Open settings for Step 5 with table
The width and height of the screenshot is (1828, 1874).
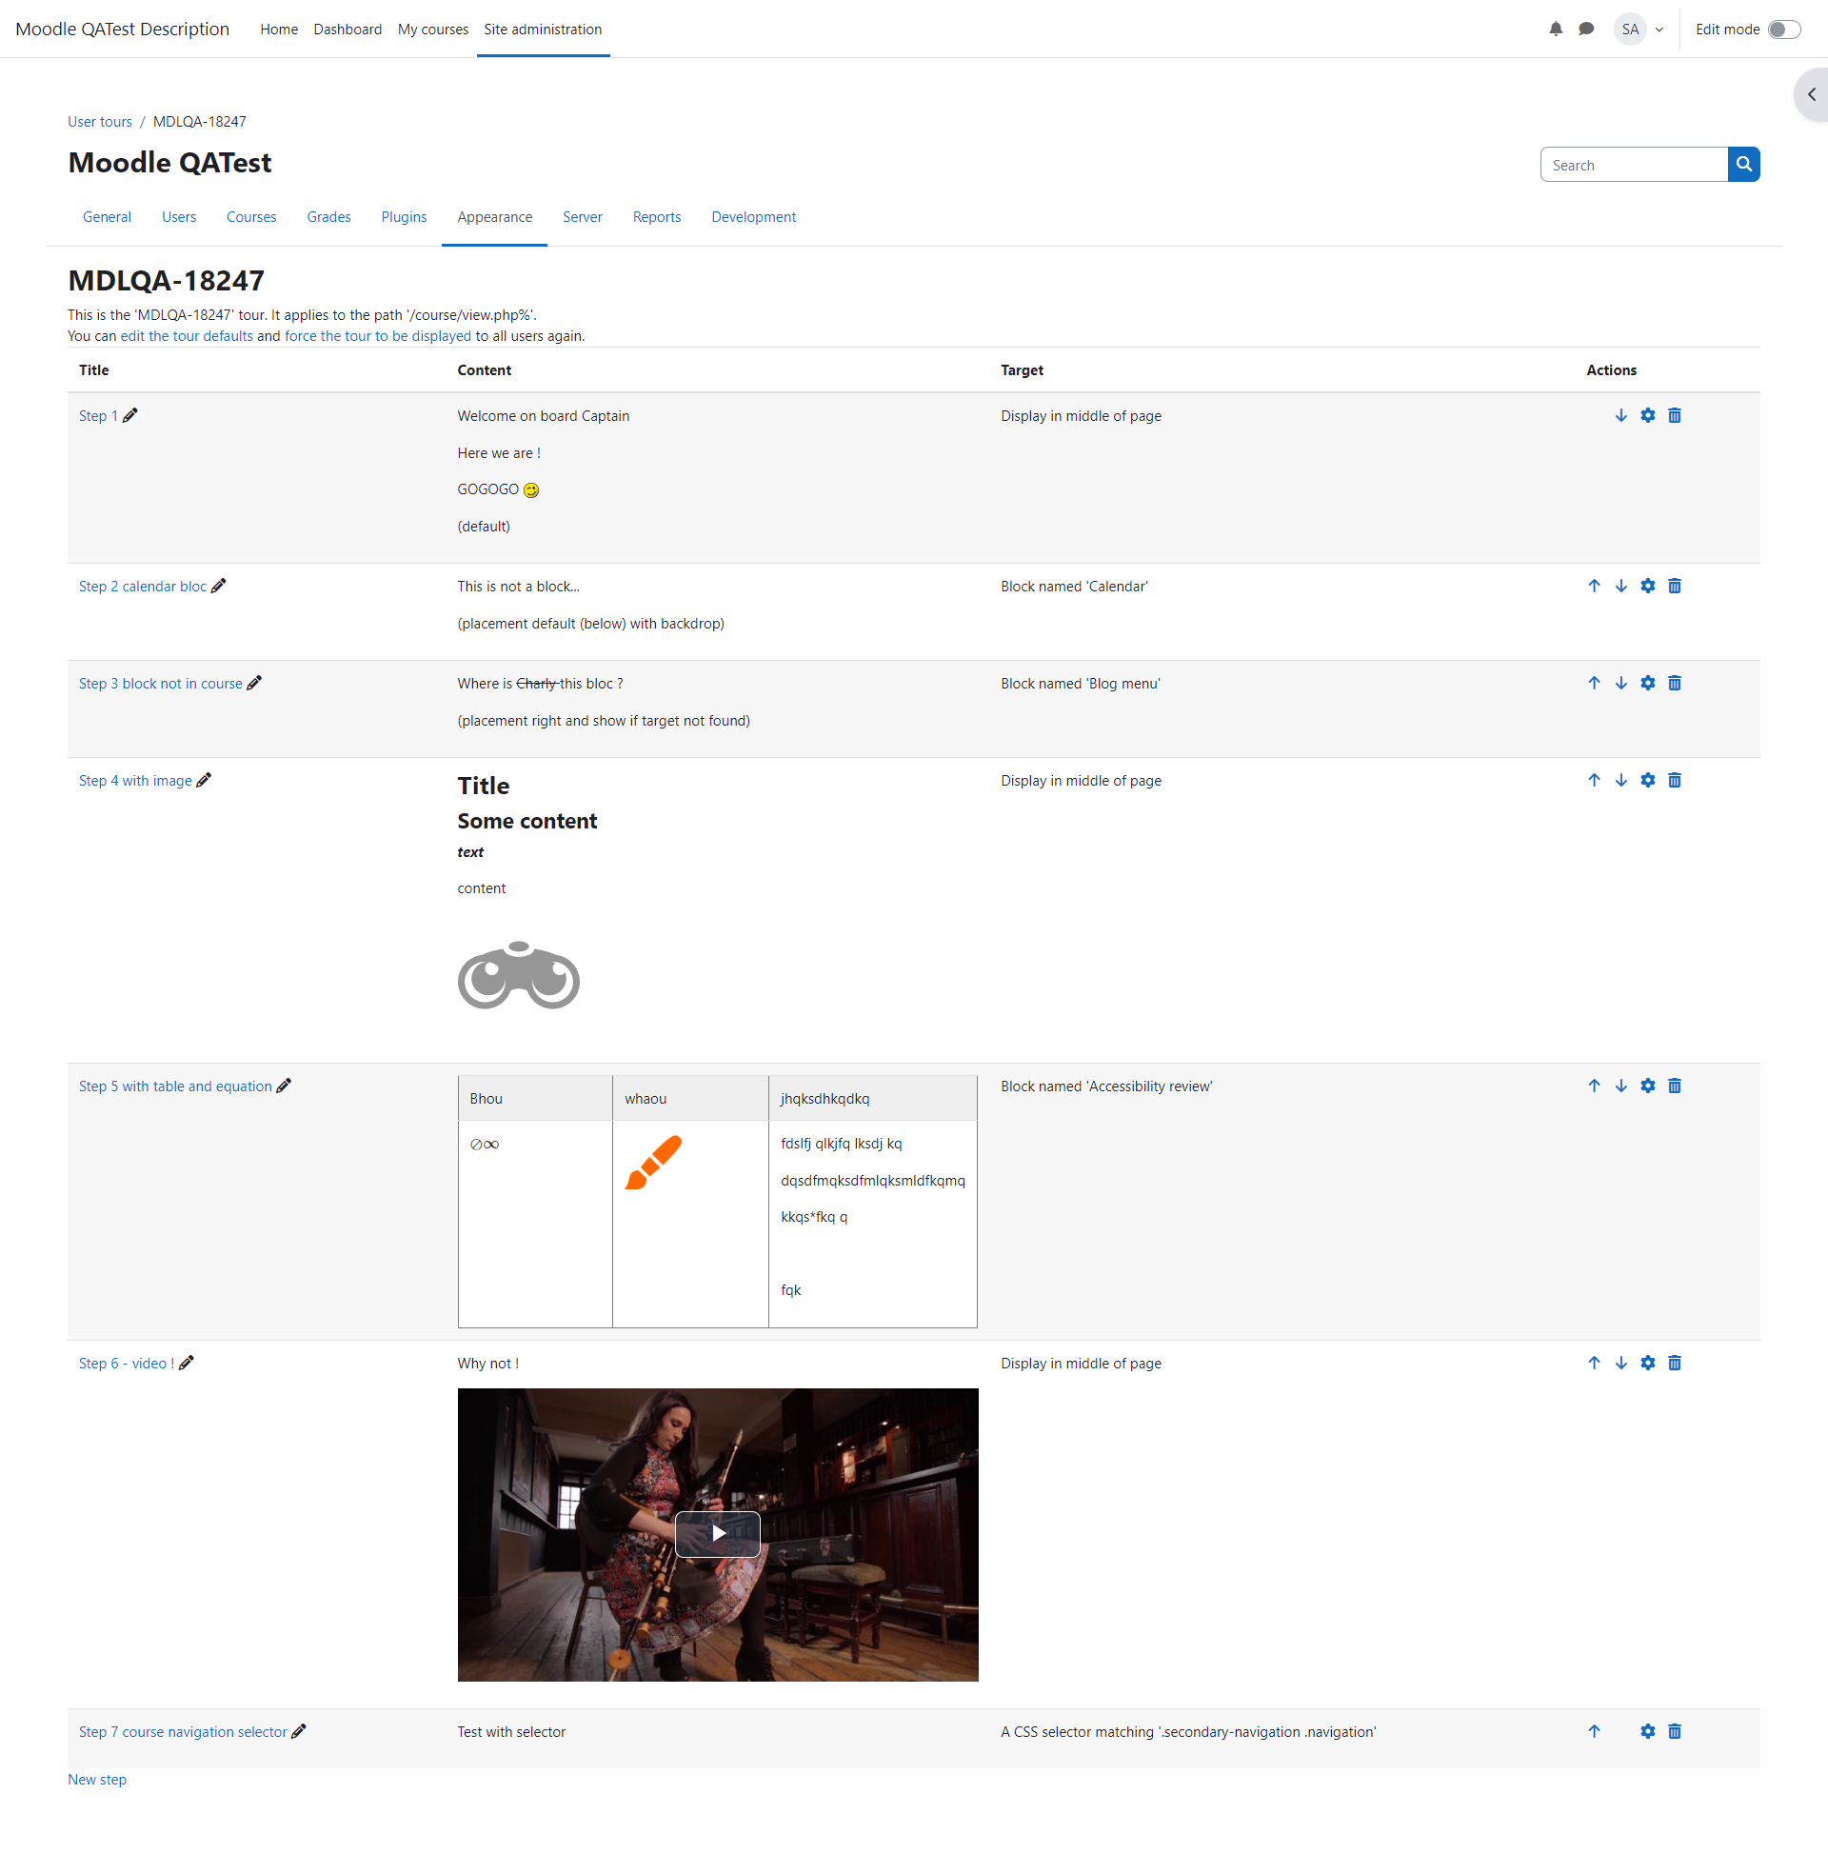[1647, 1085]
